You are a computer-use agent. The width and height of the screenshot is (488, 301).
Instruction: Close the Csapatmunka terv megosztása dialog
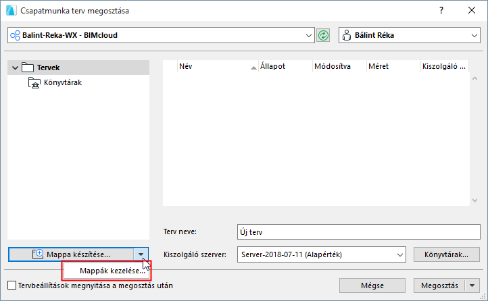pos(472,10)
